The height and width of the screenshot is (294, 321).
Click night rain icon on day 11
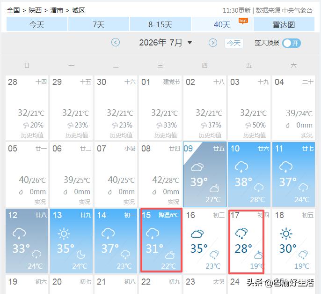303,188
